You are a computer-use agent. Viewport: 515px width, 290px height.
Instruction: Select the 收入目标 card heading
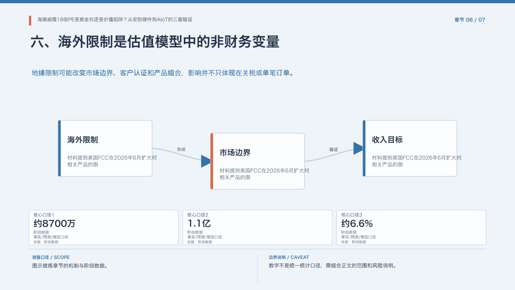[387, 140]
